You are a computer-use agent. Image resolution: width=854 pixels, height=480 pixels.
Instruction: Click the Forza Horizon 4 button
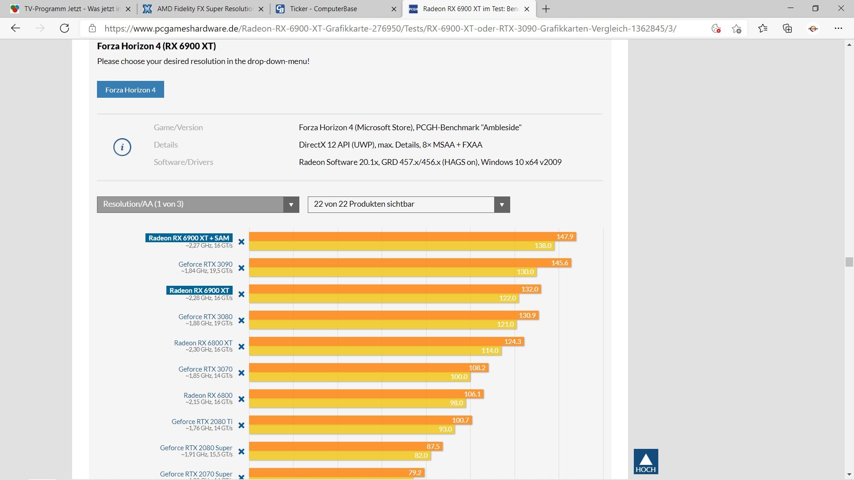click(x=130, y=90)
